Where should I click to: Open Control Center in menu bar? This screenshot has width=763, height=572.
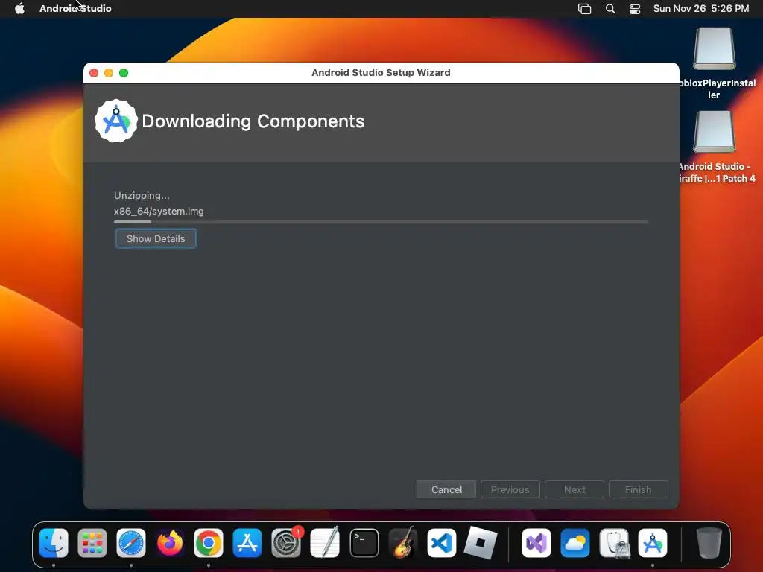[x=635, y=9]
